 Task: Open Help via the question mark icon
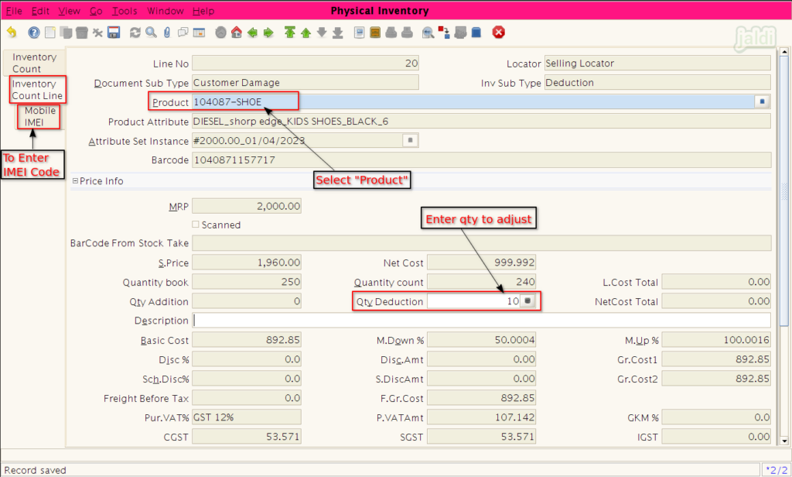click(x=34, y=33)
